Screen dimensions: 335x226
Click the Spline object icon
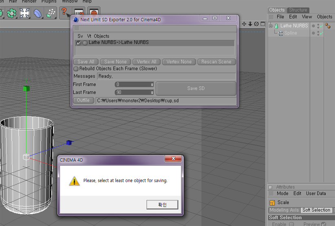[280, 33]
